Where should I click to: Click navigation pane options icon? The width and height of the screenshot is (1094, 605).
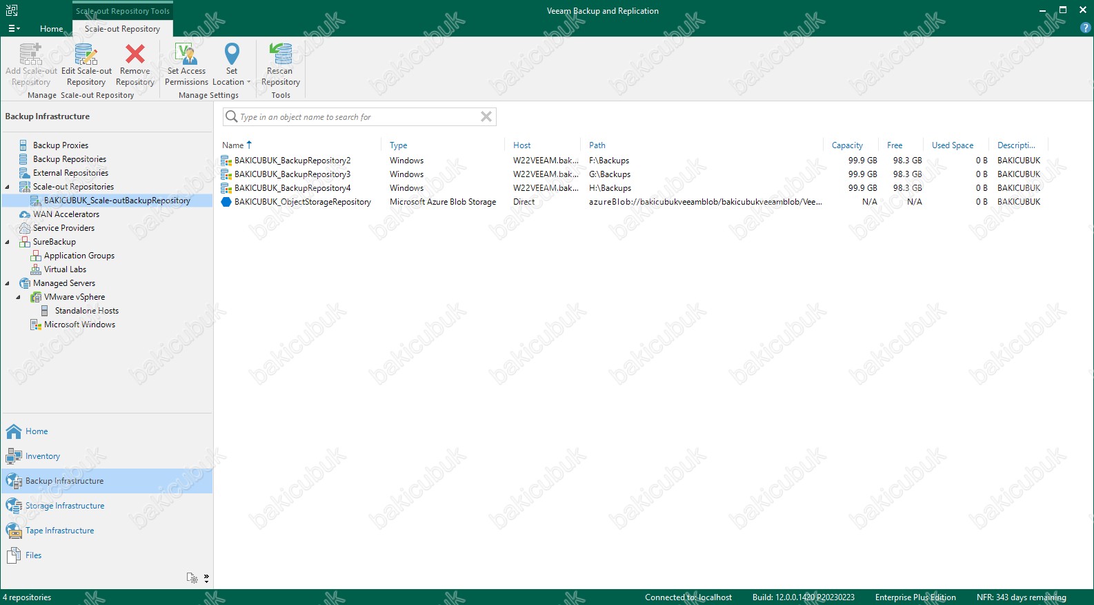coord(192,577)
